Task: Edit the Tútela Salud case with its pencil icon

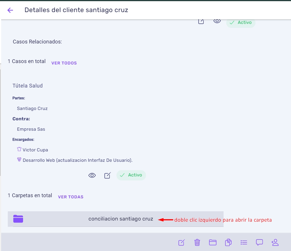Action: point(107,175)
